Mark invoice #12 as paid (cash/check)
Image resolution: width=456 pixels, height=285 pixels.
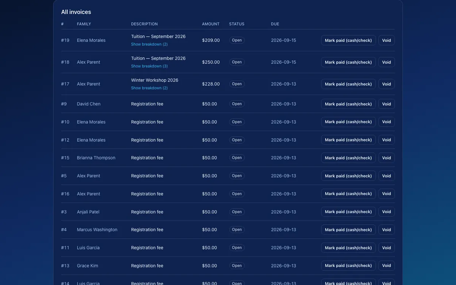point(348,140)
